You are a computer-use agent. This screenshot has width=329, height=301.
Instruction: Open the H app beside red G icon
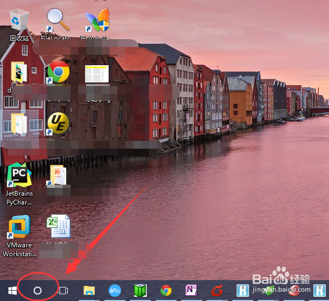(x=243, y=291)
